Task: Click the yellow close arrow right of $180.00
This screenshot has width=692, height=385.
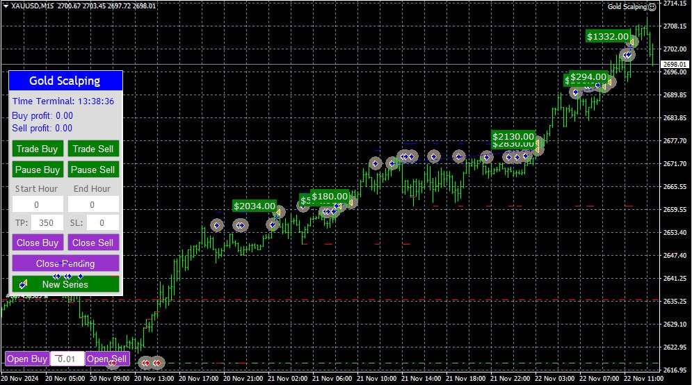Action: coord(351,202)
